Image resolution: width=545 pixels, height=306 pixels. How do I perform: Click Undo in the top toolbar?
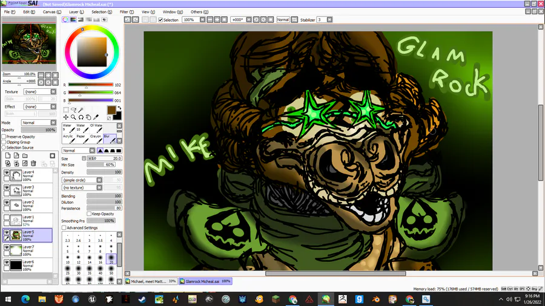(x=128, y=20)
